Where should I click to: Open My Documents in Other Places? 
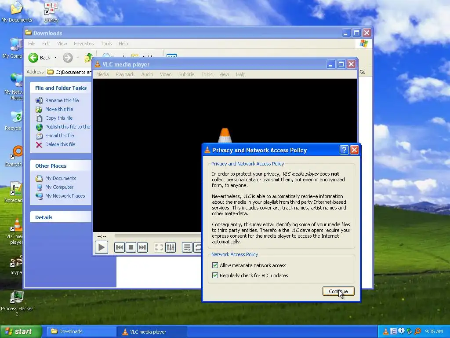tap(61, 178)
